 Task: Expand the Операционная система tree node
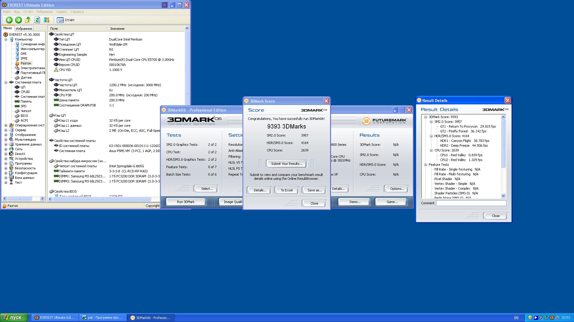pyautogui.click(x=6, y=125)
